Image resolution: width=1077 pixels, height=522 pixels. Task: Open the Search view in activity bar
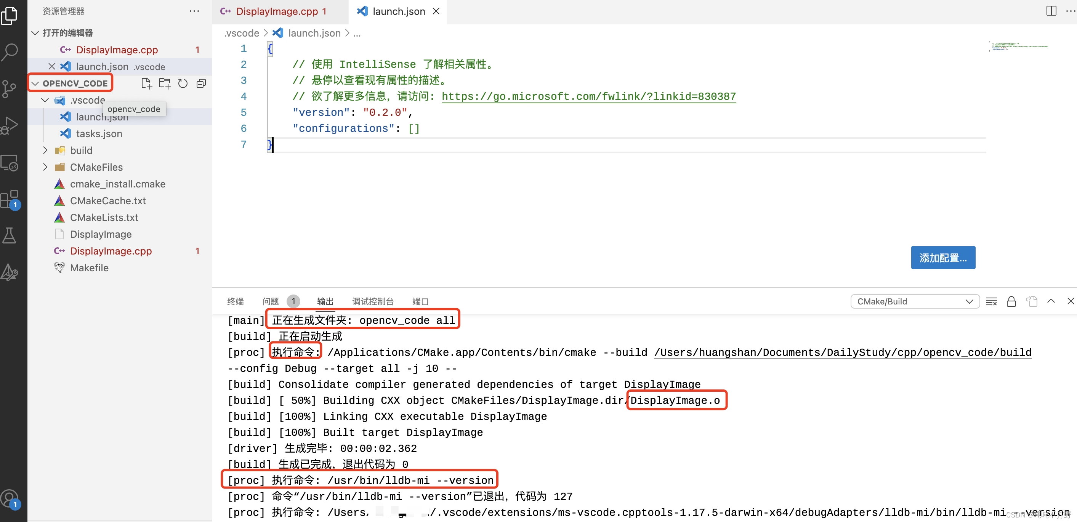9,52
